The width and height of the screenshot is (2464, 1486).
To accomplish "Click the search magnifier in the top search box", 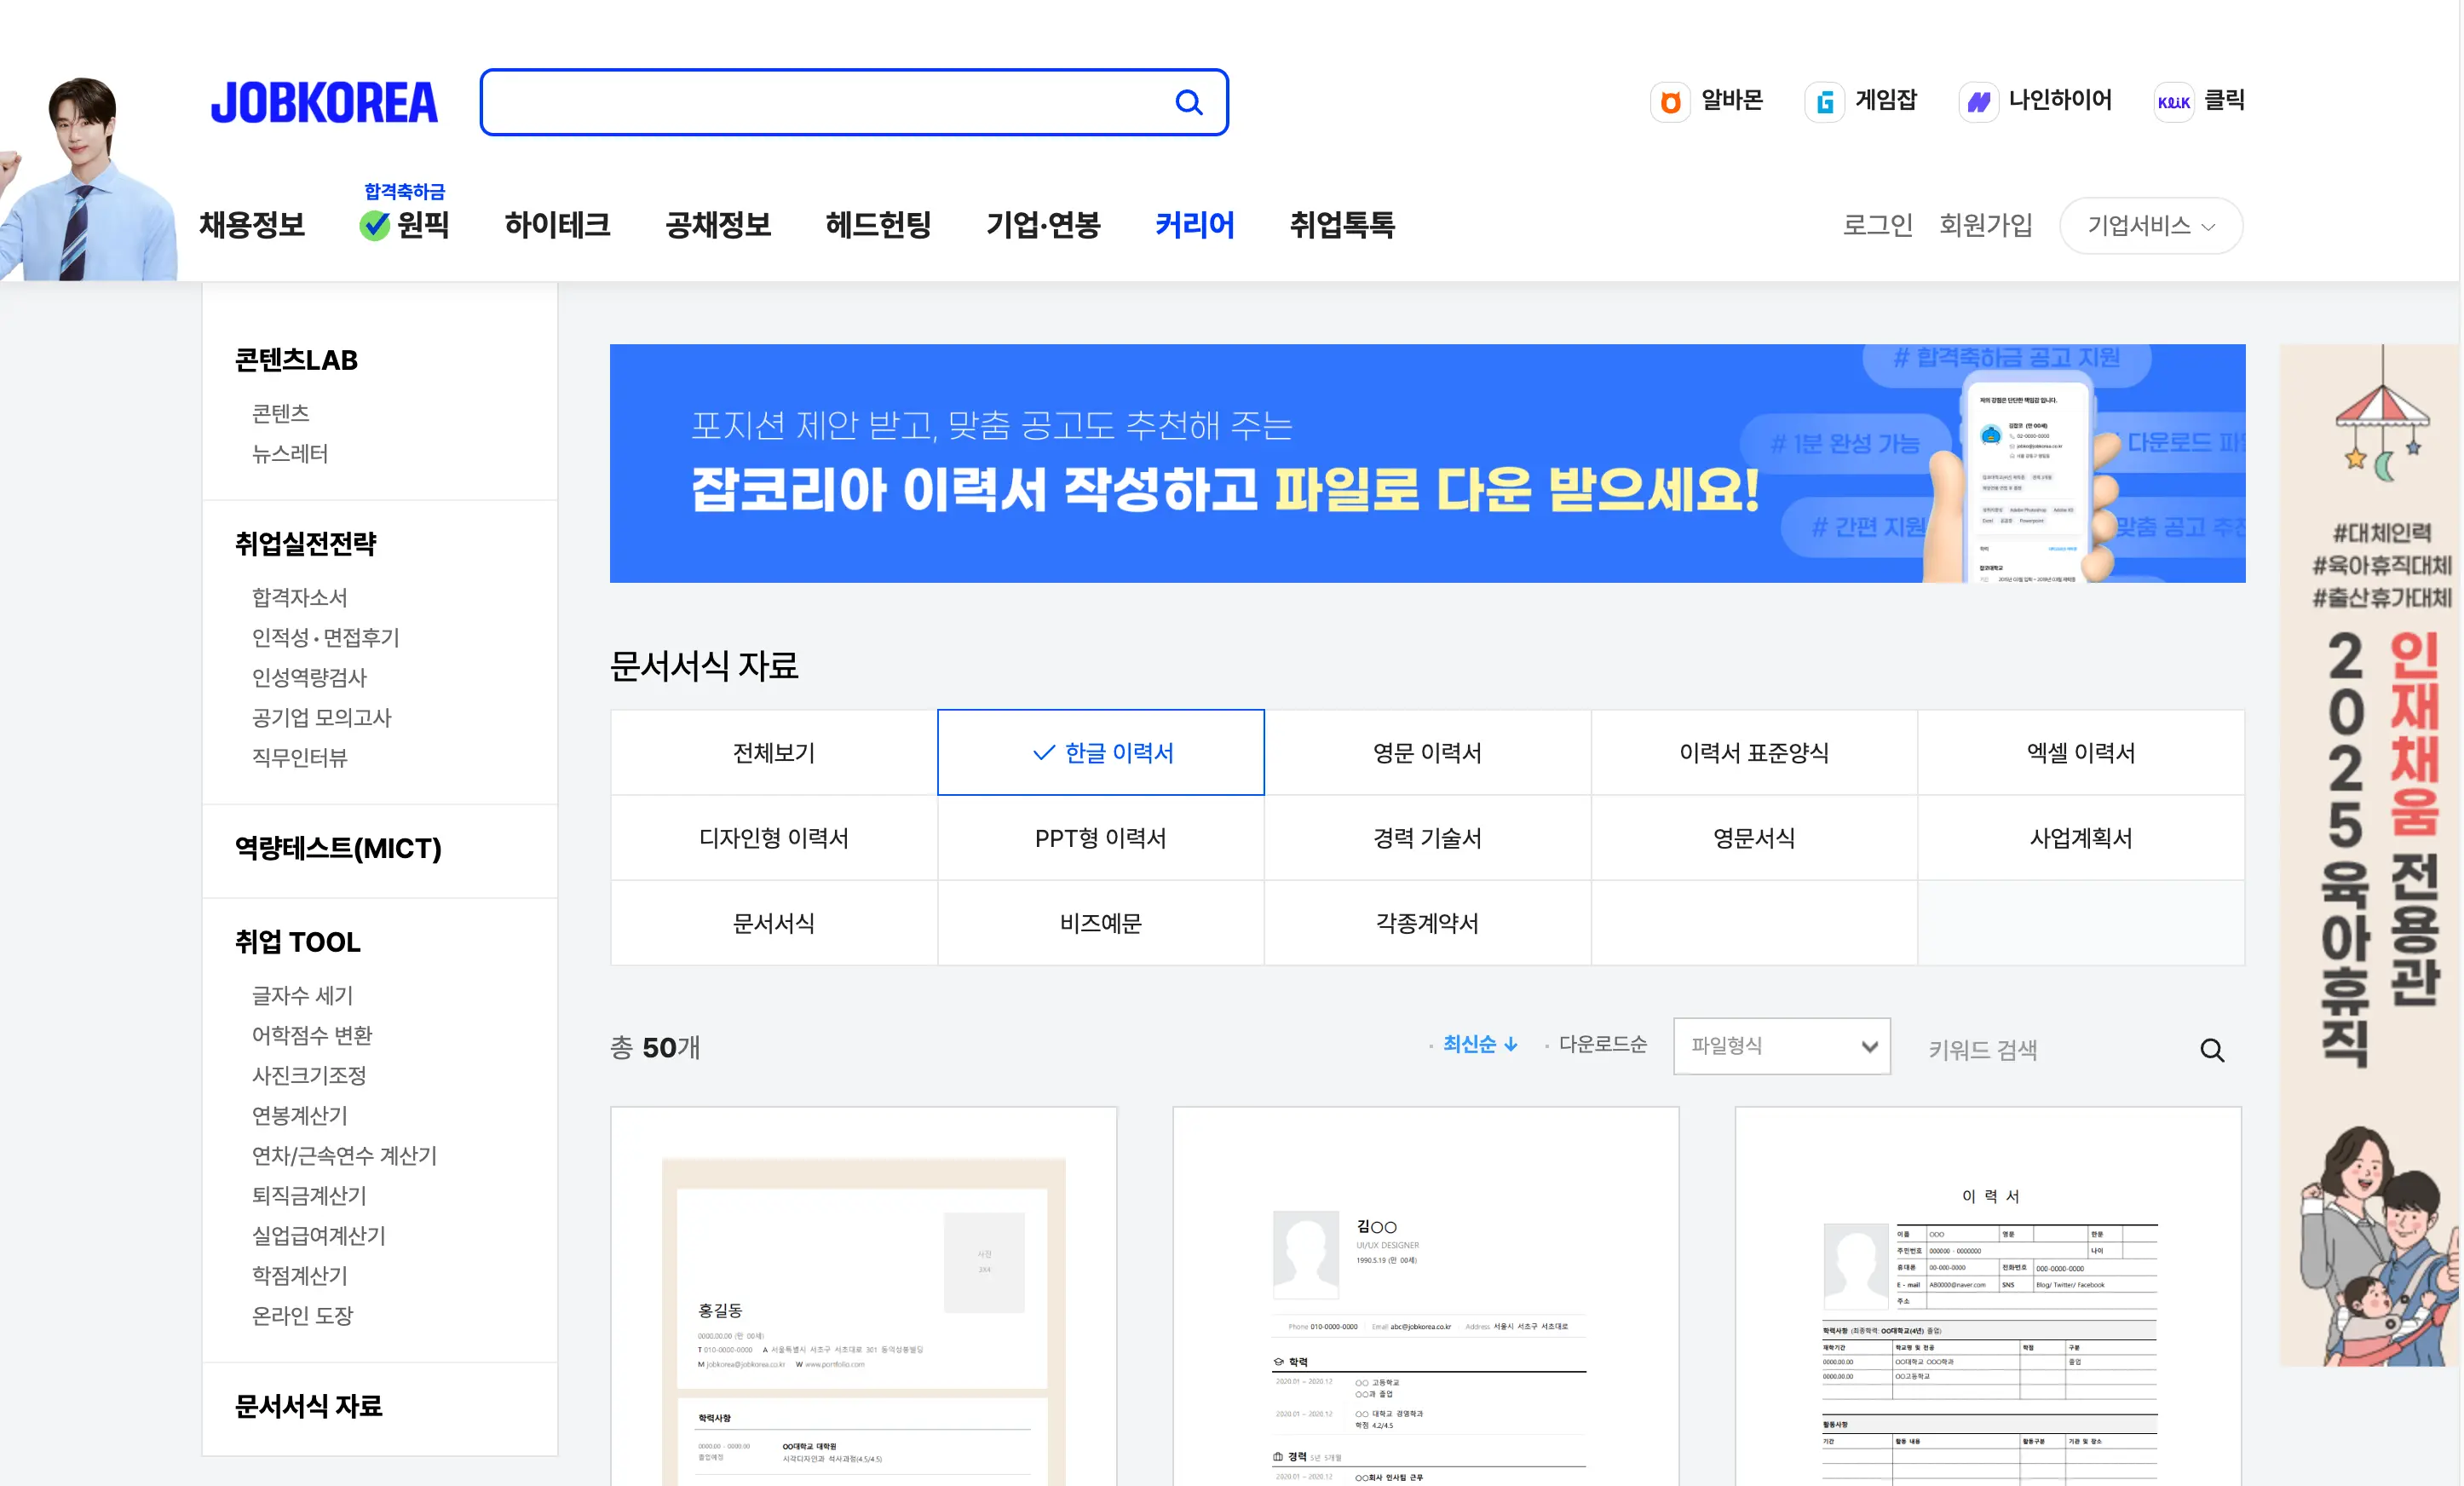I will click(x=1188, y=102).
